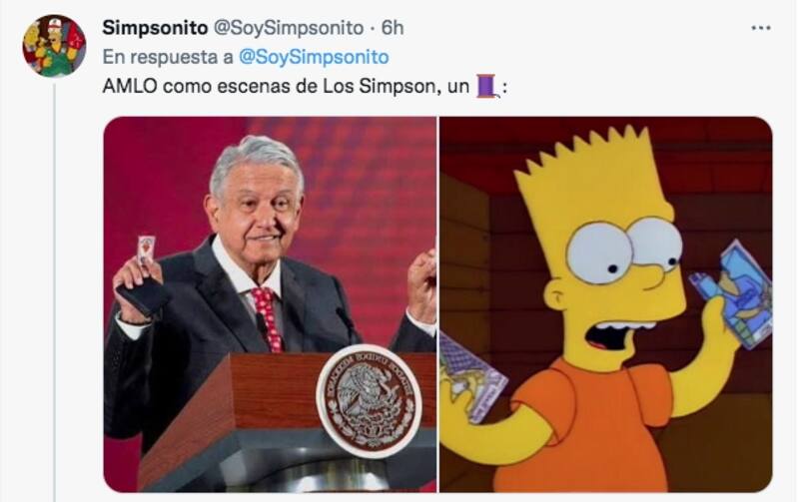Click the red polka dot tie

coord(269,318)
